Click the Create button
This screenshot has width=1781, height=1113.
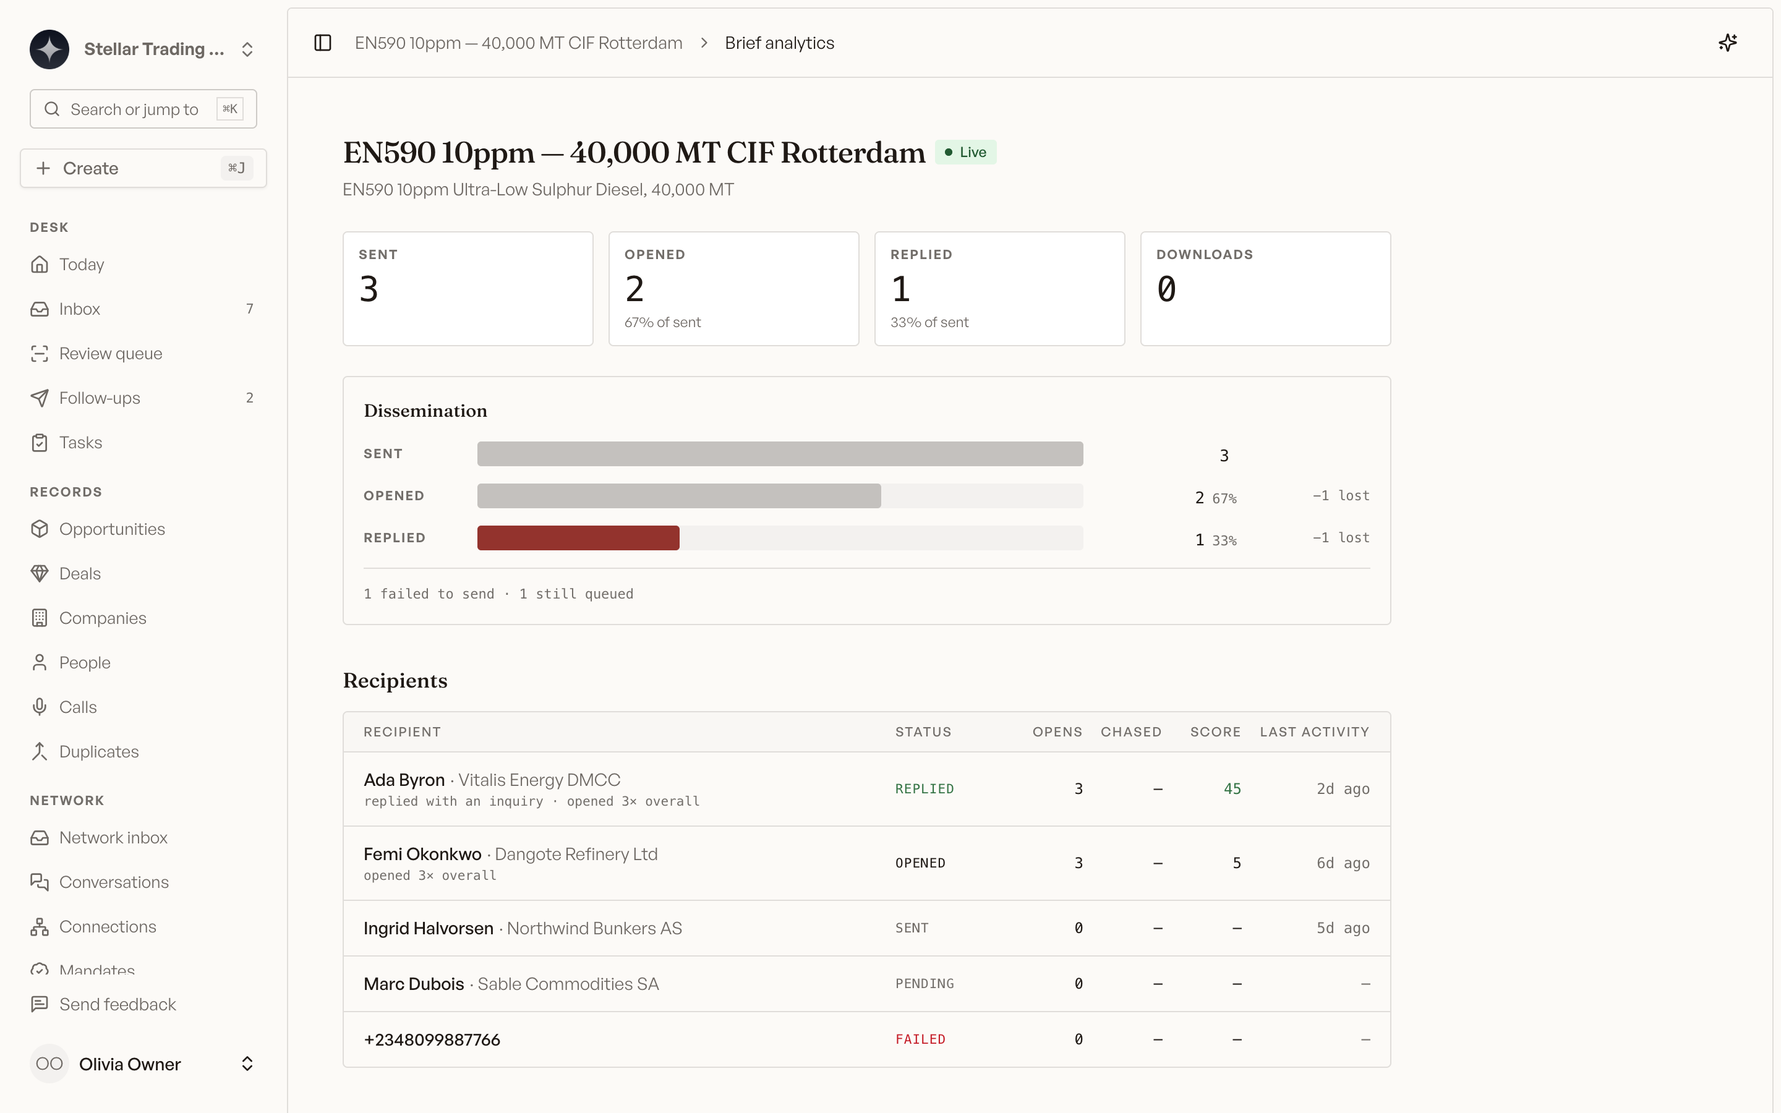[143, 168]
